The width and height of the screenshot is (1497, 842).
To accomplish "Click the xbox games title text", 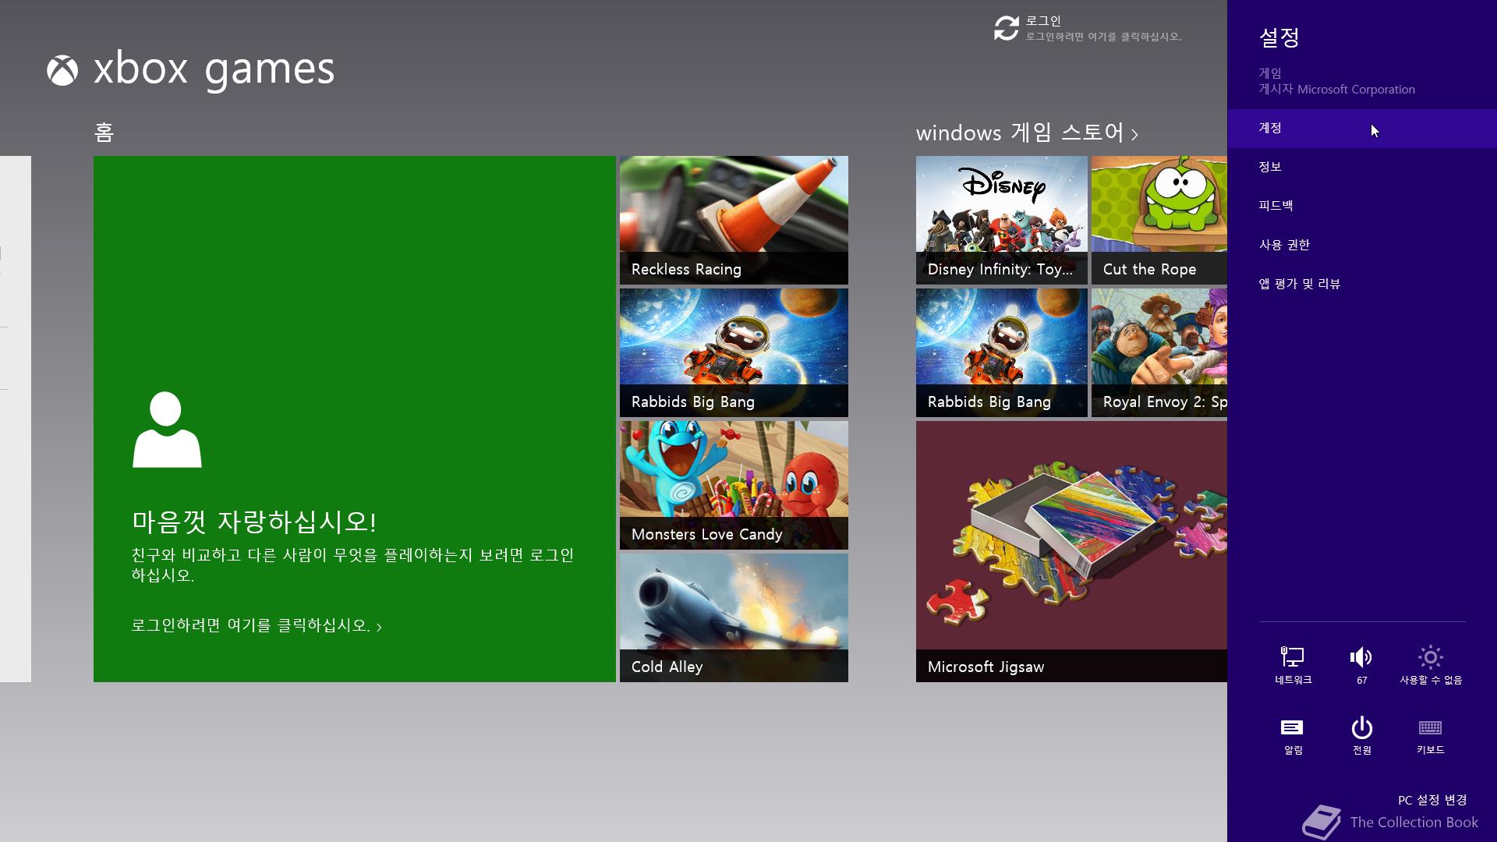I will click(214, 69).
